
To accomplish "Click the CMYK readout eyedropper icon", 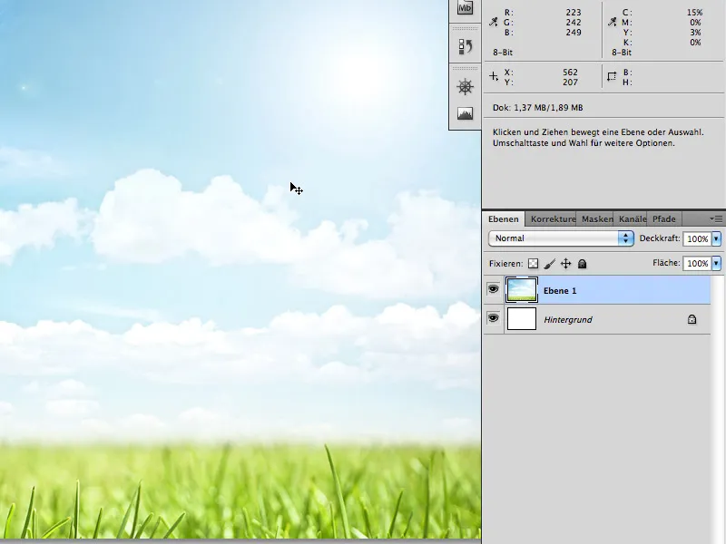I will pos(612,22).
